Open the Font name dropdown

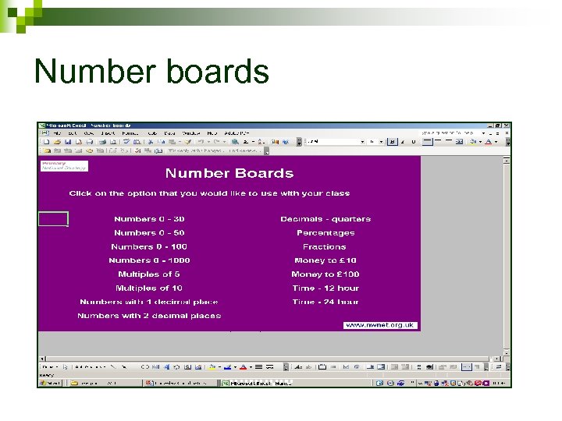pos(362,142)
